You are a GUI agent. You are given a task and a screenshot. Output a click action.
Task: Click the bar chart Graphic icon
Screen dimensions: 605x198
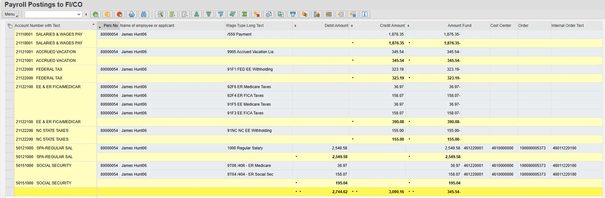(317, 14)
